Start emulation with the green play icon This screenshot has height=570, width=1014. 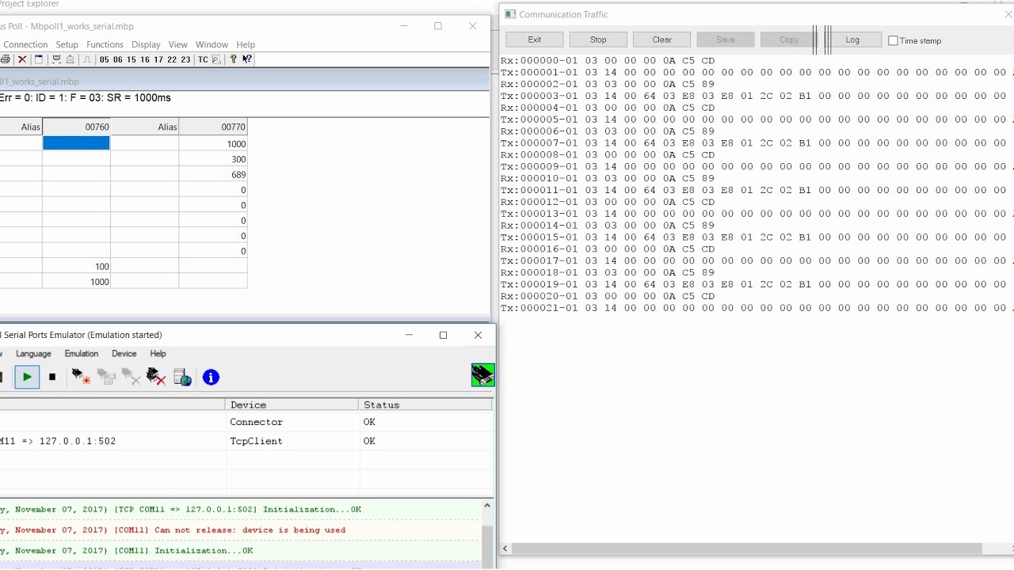pos(27,378)
